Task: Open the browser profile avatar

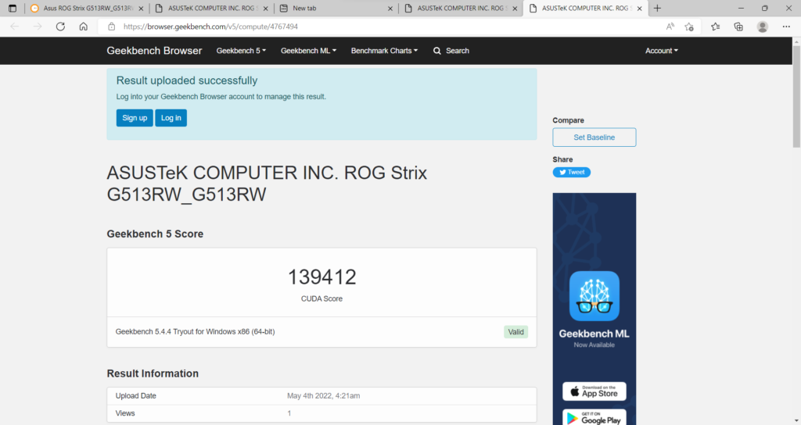Action: (762, 27)
